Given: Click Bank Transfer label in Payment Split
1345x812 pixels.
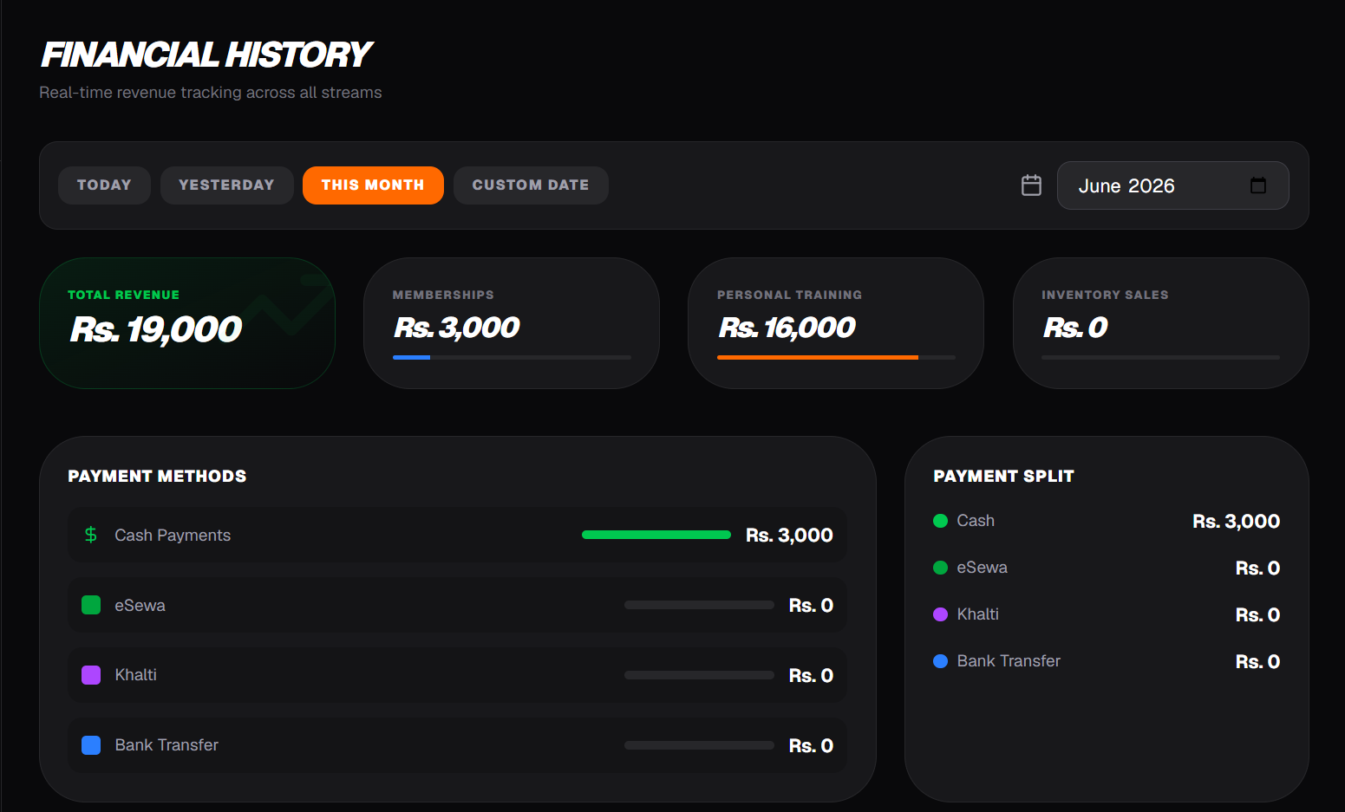Looking at the screenshot, I should coord(1009,661).
